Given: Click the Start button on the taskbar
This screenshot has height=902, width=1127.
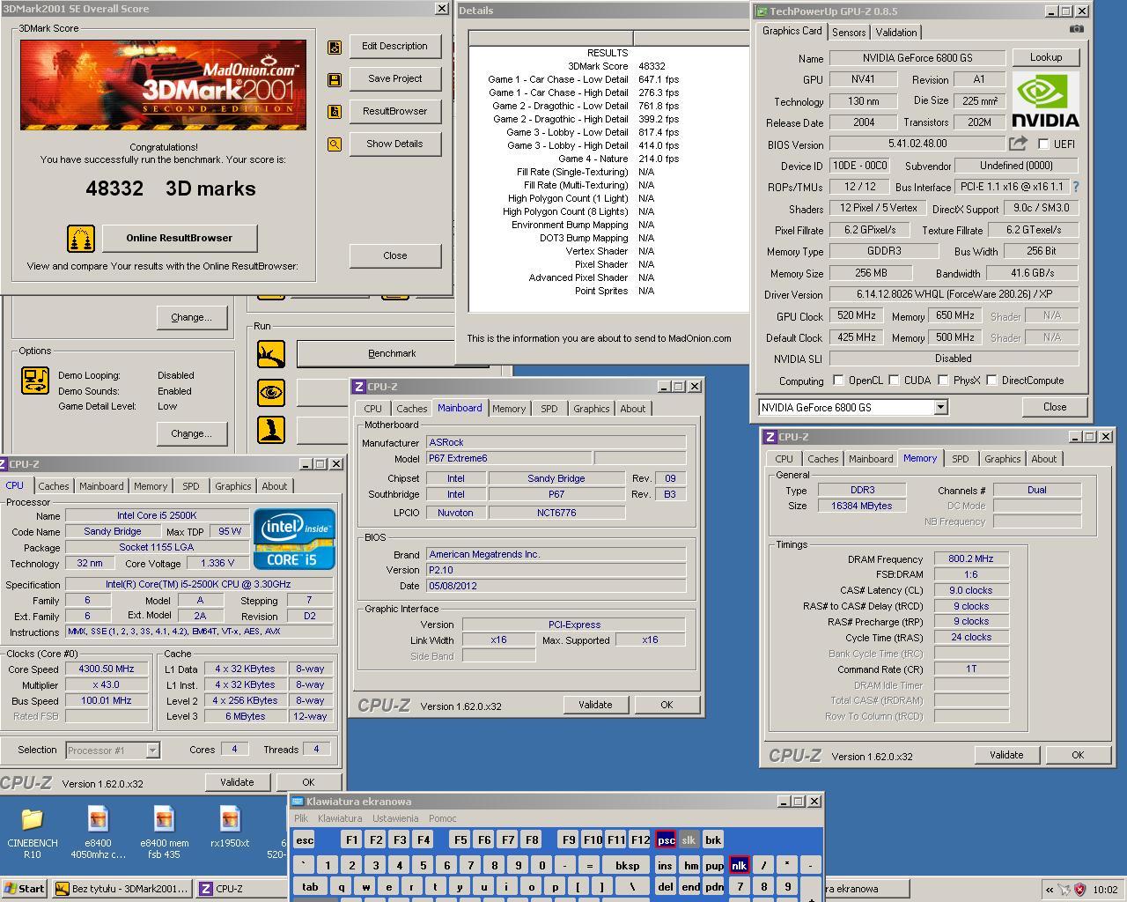Looking at the screenshot, I should click(x=25, y=889).
